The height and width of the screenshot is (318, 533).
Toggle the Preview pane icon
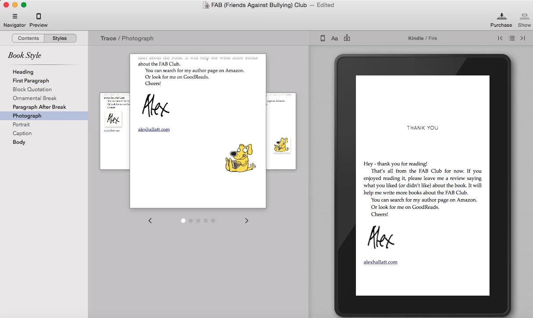[x=39, y=17]
